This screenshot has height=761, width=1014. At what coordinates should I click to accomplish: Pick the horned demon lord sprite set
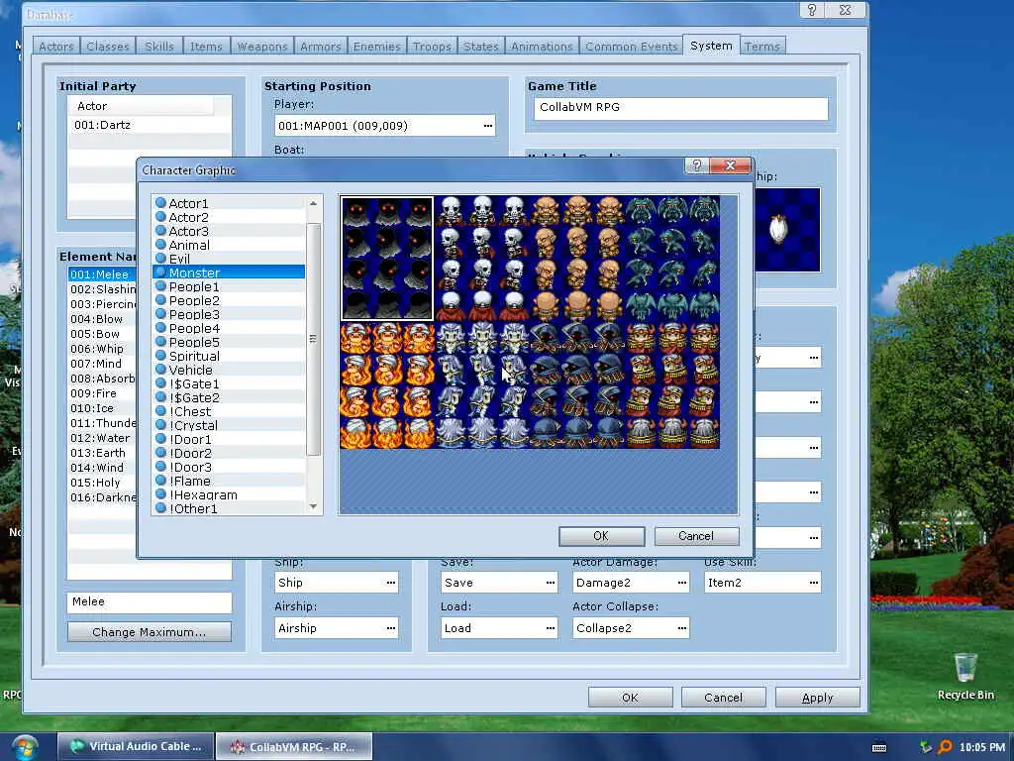click(672, 385)
